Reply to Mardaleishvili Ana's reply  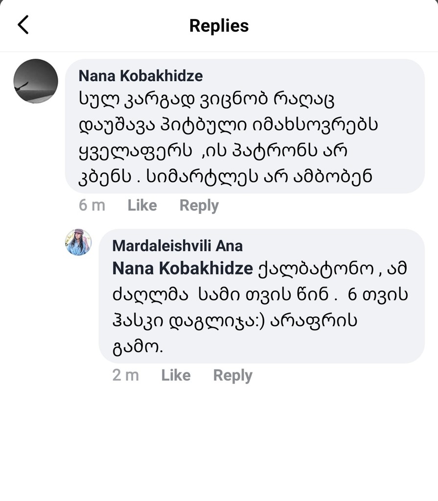point(232,375)
